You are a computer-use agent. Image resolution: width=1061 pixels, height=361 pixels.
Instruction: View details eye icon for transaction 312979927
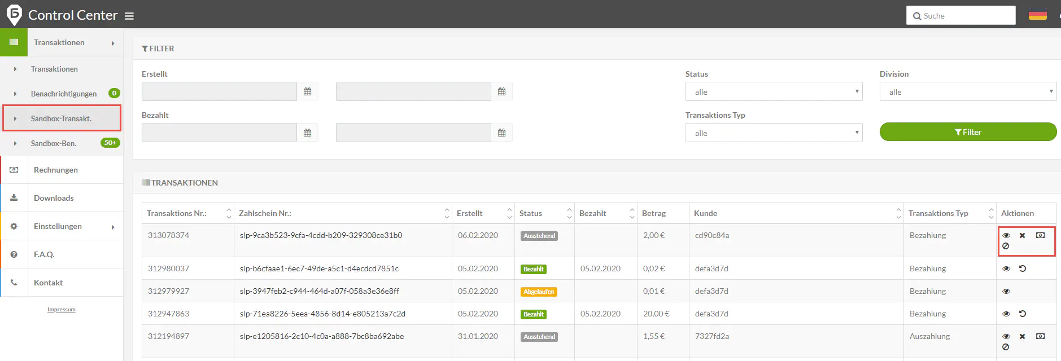(1006, 292)
